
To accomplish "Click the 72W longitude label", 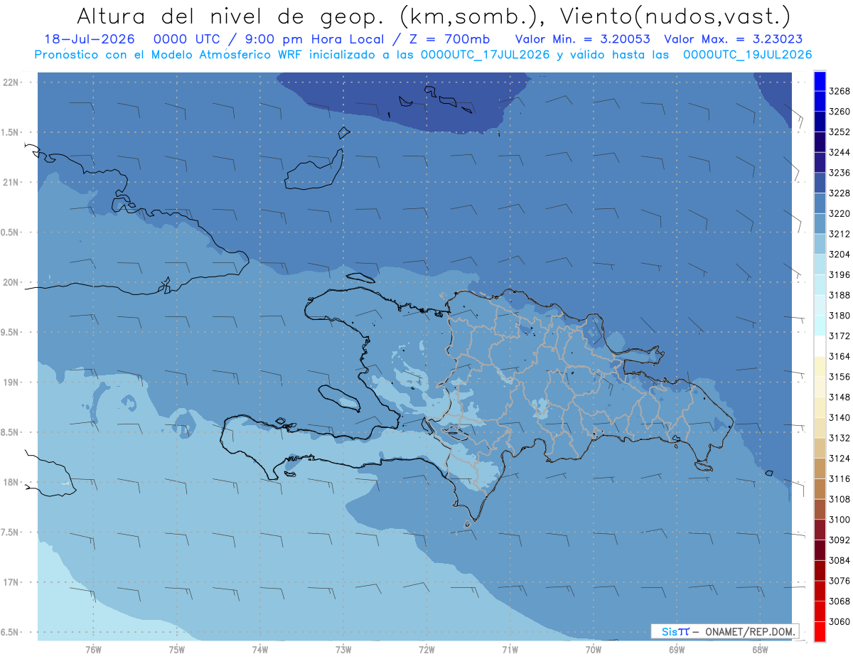I will click(426, 649).
